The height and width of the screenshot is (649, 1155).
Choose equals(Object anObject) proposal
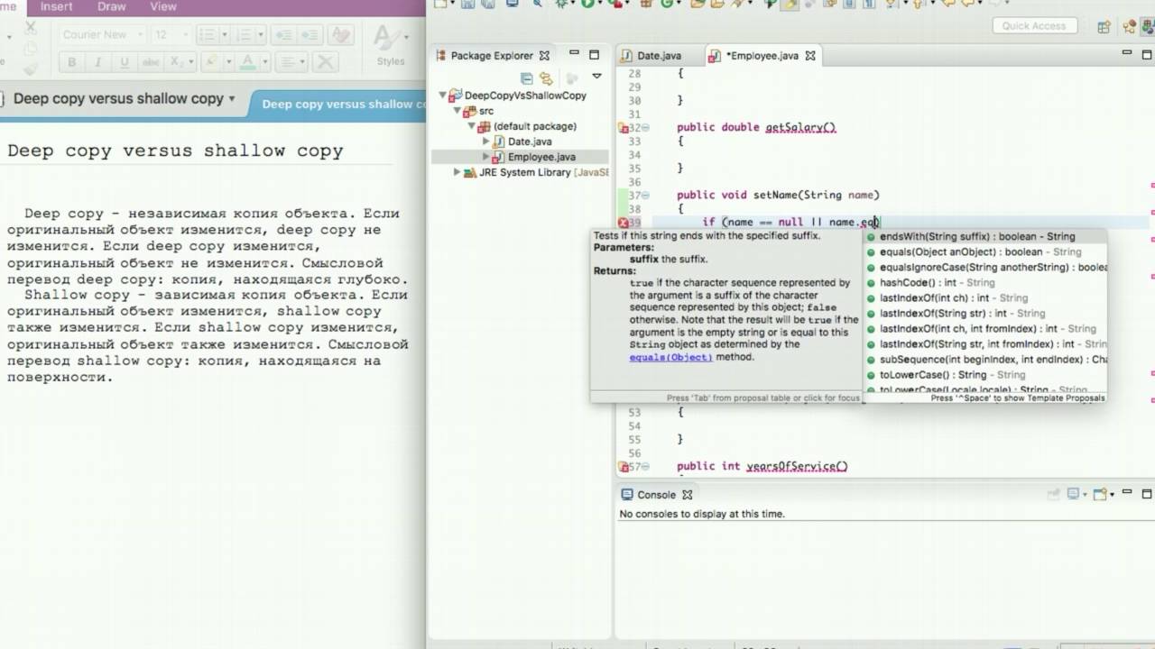click(984, 251)
